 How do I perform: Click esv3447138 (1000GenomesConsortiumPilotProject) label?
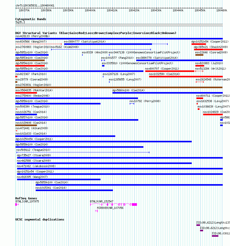[144, 52]
